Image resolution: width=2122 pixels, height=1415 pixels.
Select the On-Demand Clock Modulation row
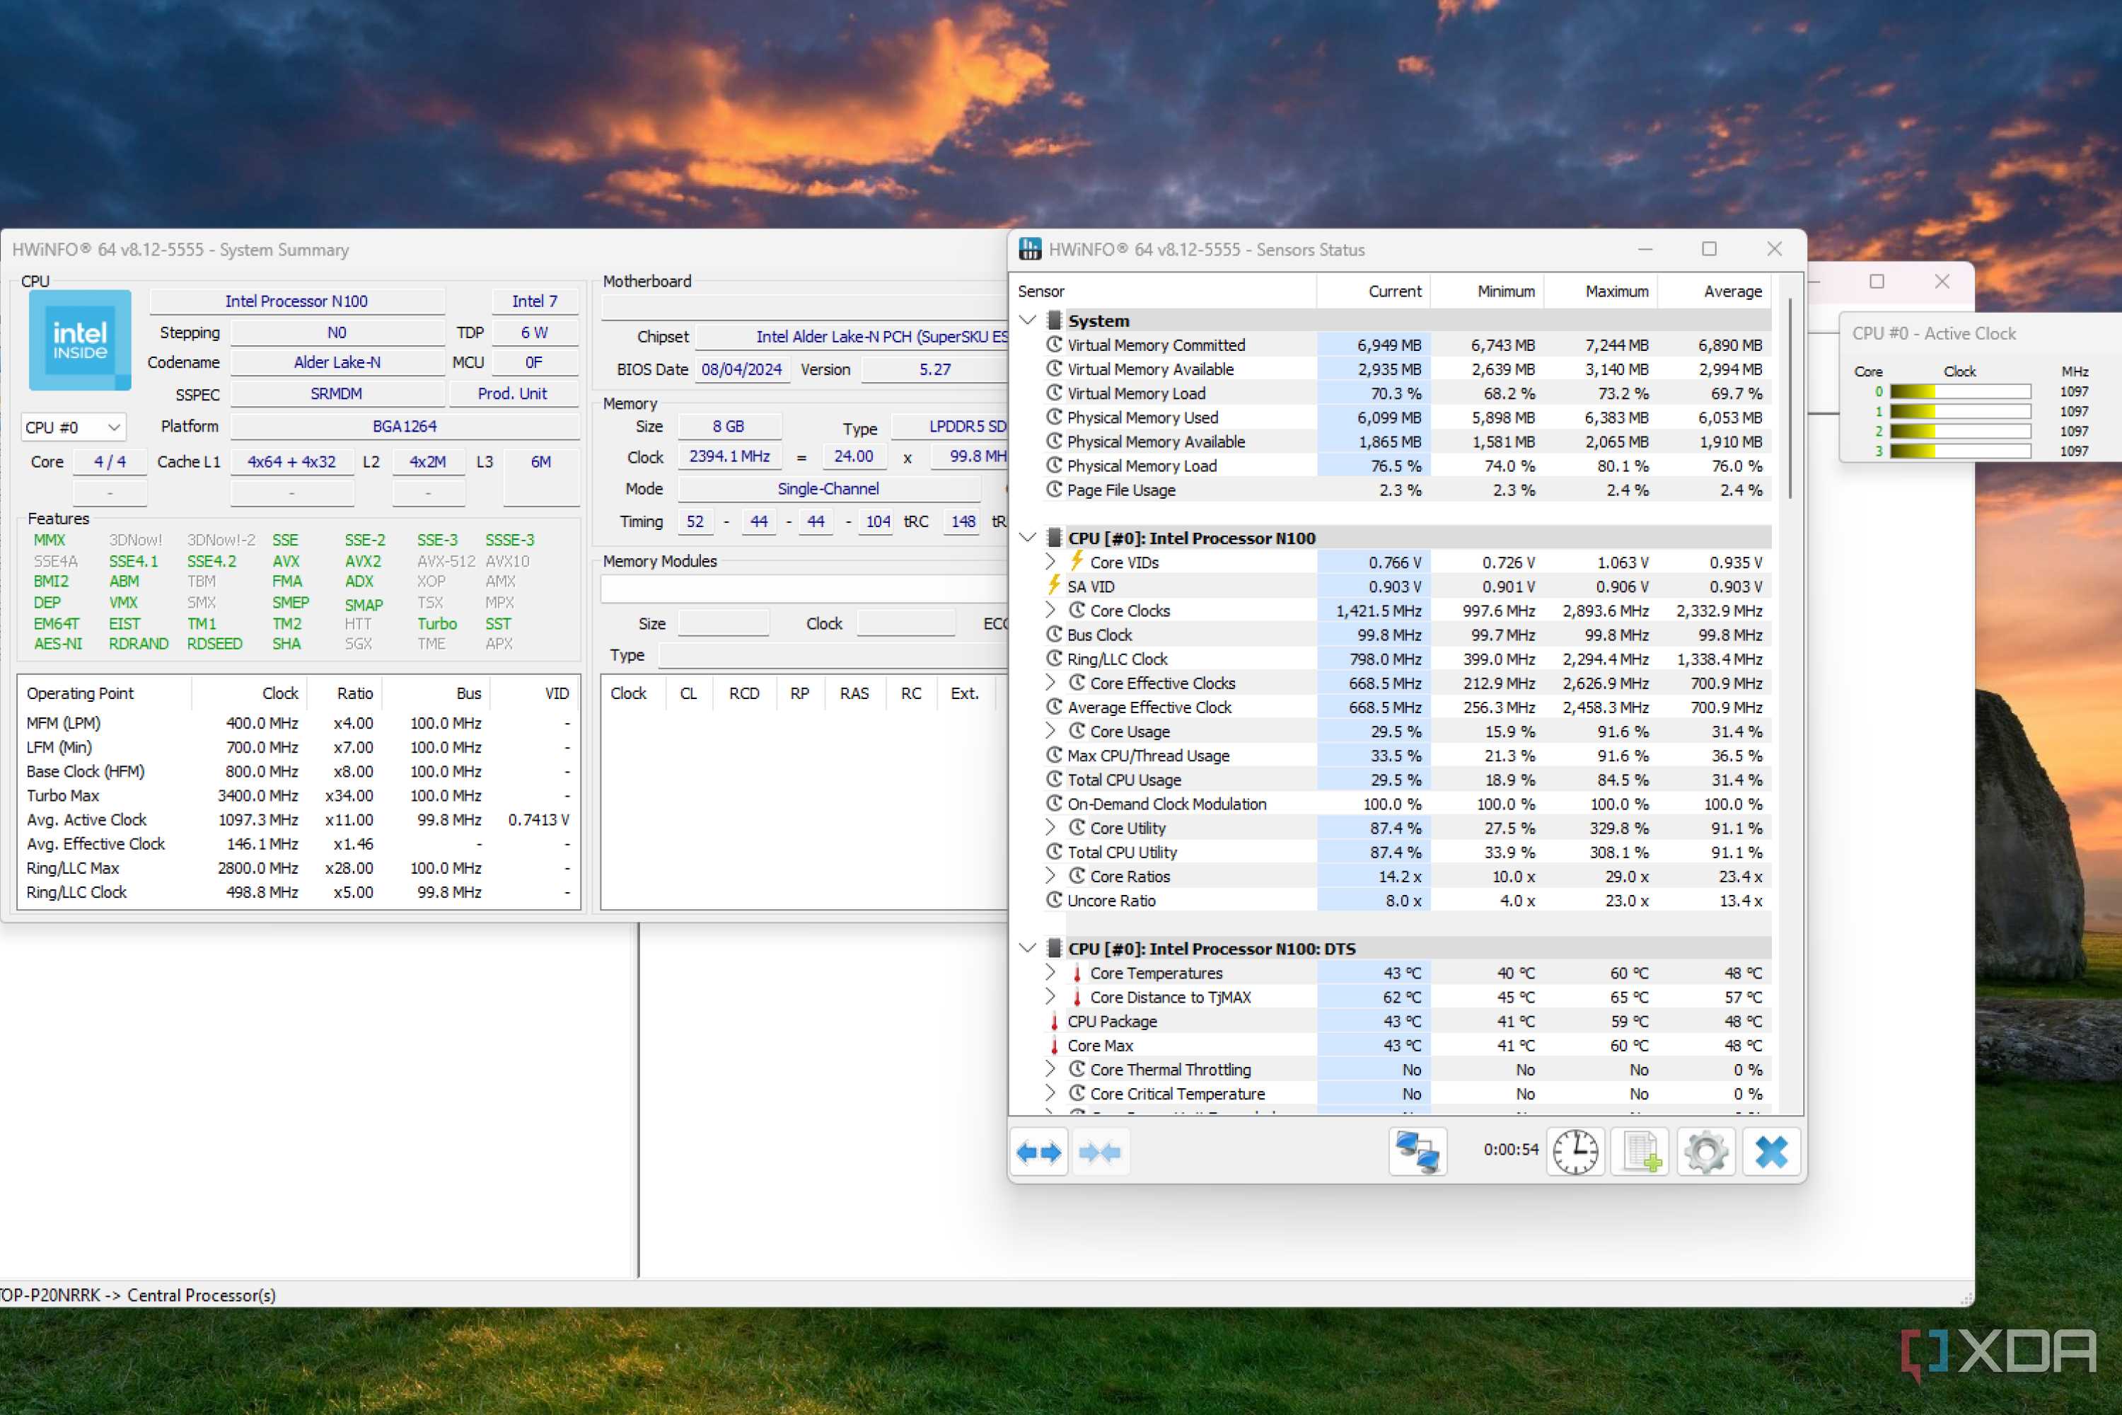1408,803
